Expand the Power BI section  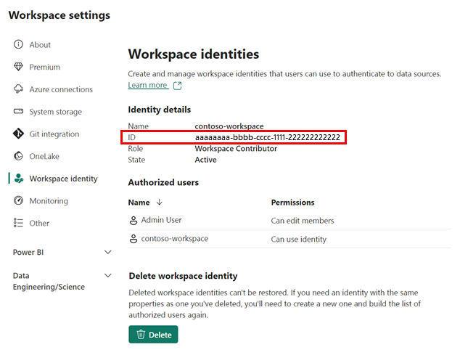tap(108, 253)
